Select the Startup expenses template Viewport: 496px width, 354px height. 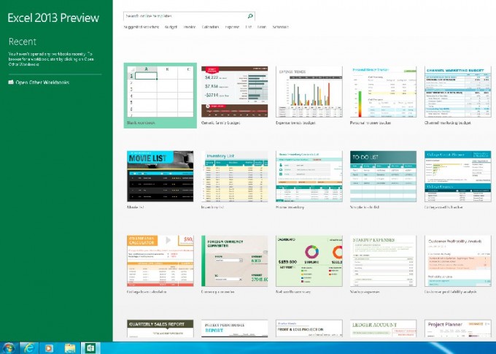[x=383, y=264]
